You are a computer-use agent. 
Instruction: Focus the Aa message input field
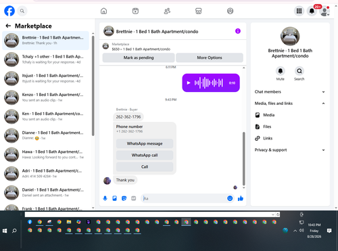click(x=185, y=198)
